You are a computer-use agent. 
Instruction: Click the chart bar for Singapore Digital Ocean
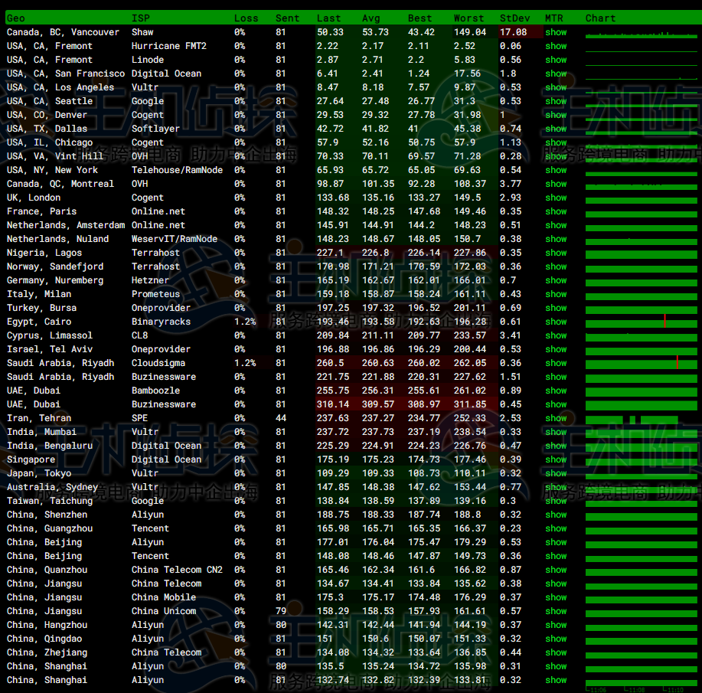pos(642,461)
